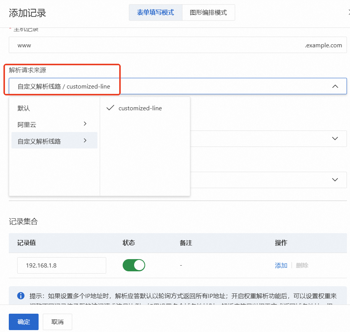Click the arrow icon beside 自定义解析线路

[85, 140]
